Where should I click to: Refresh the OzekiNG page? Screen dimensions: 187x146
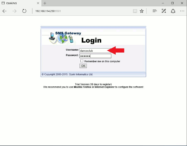click(x=24, y=11)
